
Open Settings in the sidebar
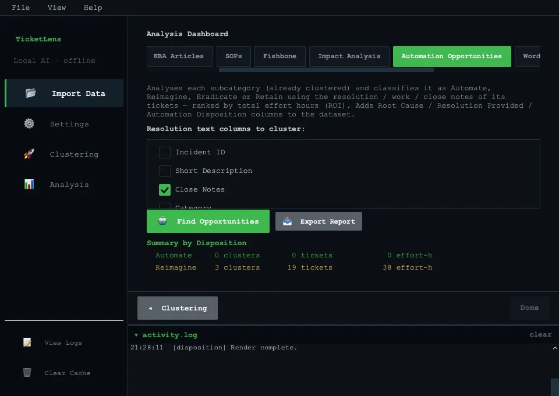point(64,123)
